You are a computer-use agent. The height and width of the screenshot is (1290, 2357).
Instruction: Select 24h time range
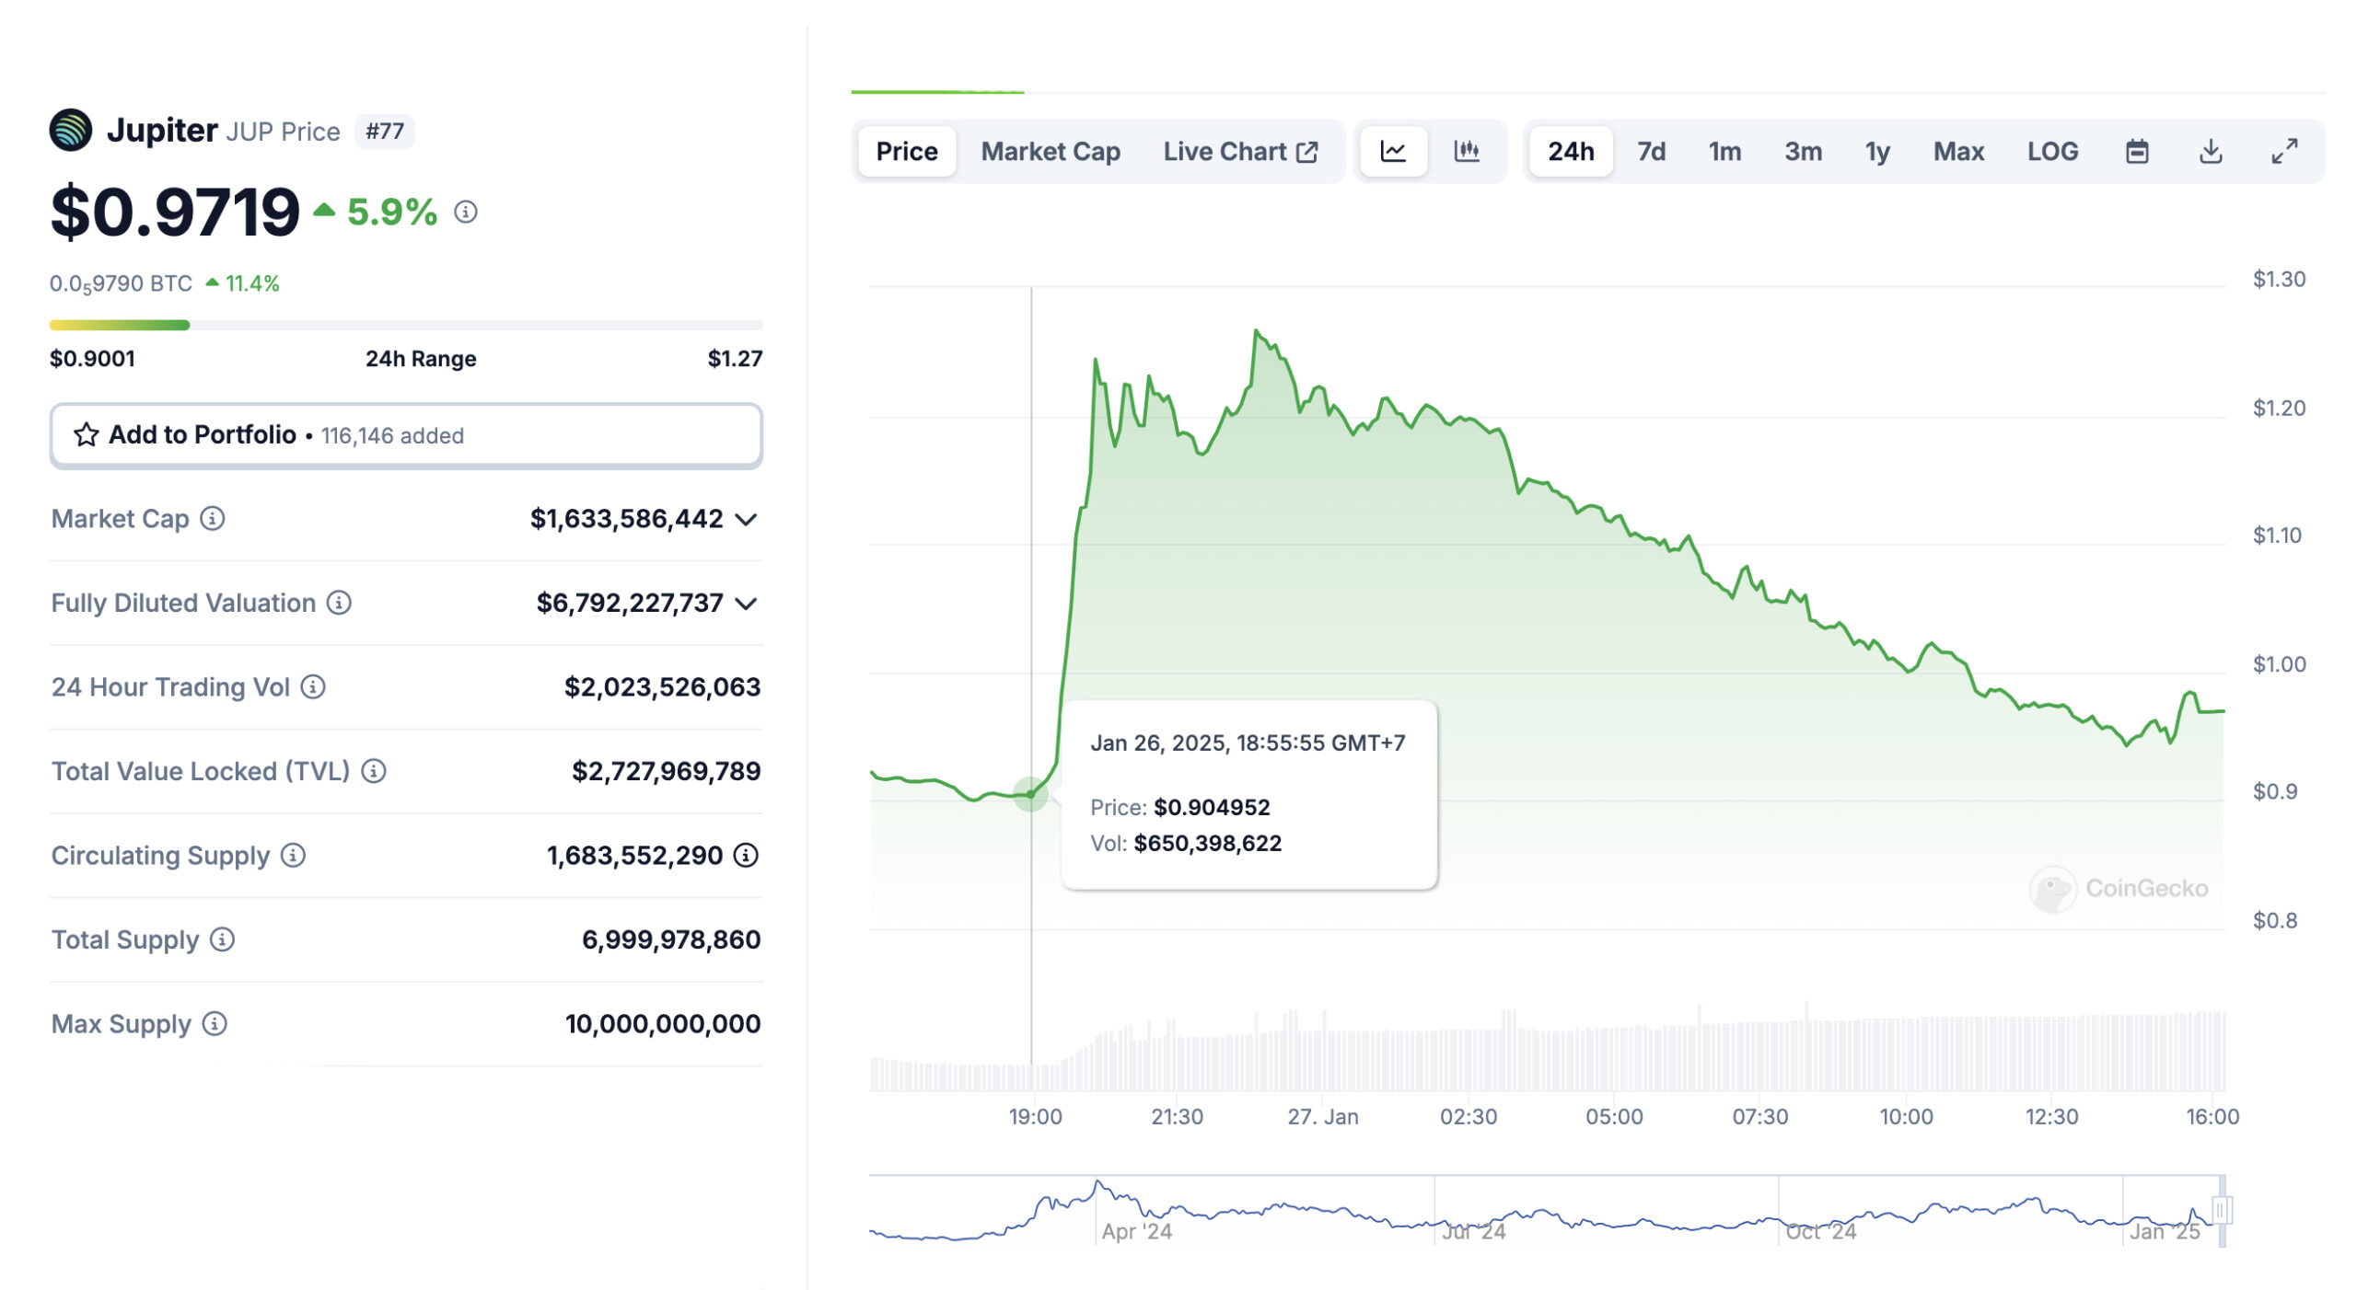tap(1571, 151)
